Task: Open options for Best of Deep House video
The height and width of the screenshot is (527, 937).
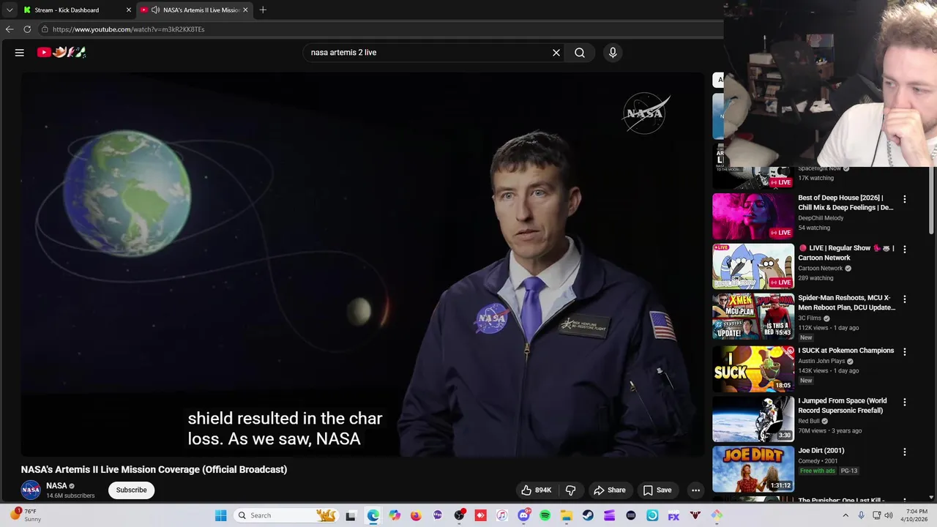Action: pos(904,199)
